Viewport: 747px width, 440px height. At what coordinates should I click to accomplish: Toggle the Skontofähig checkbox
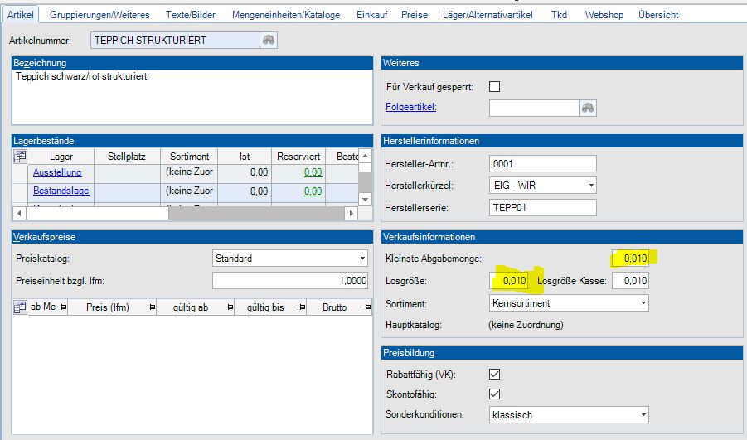[495, 394]
